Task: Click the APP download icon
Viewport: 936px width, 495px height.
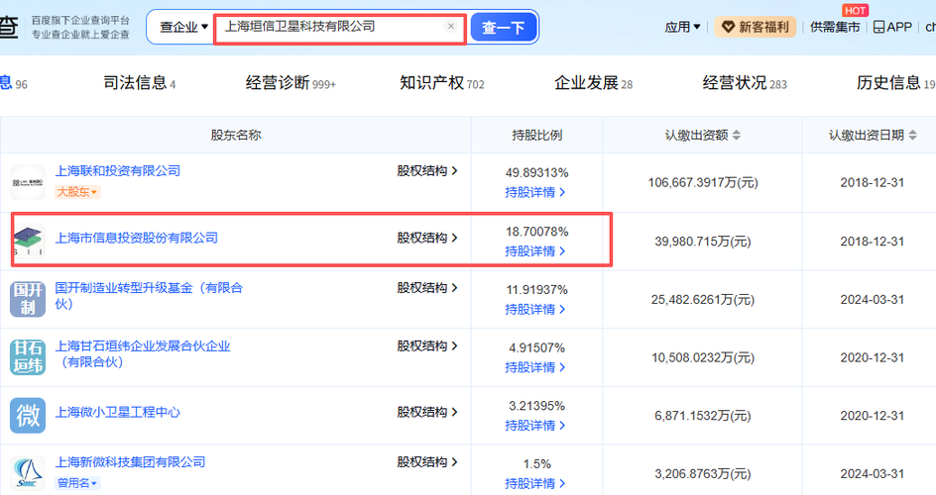Action: coord(892,28)
